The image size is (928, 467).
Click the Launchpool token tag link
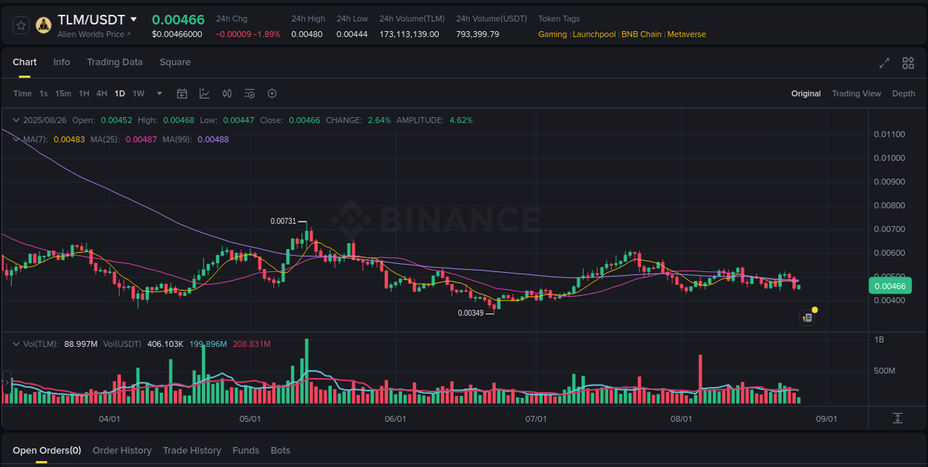point(594,34)
